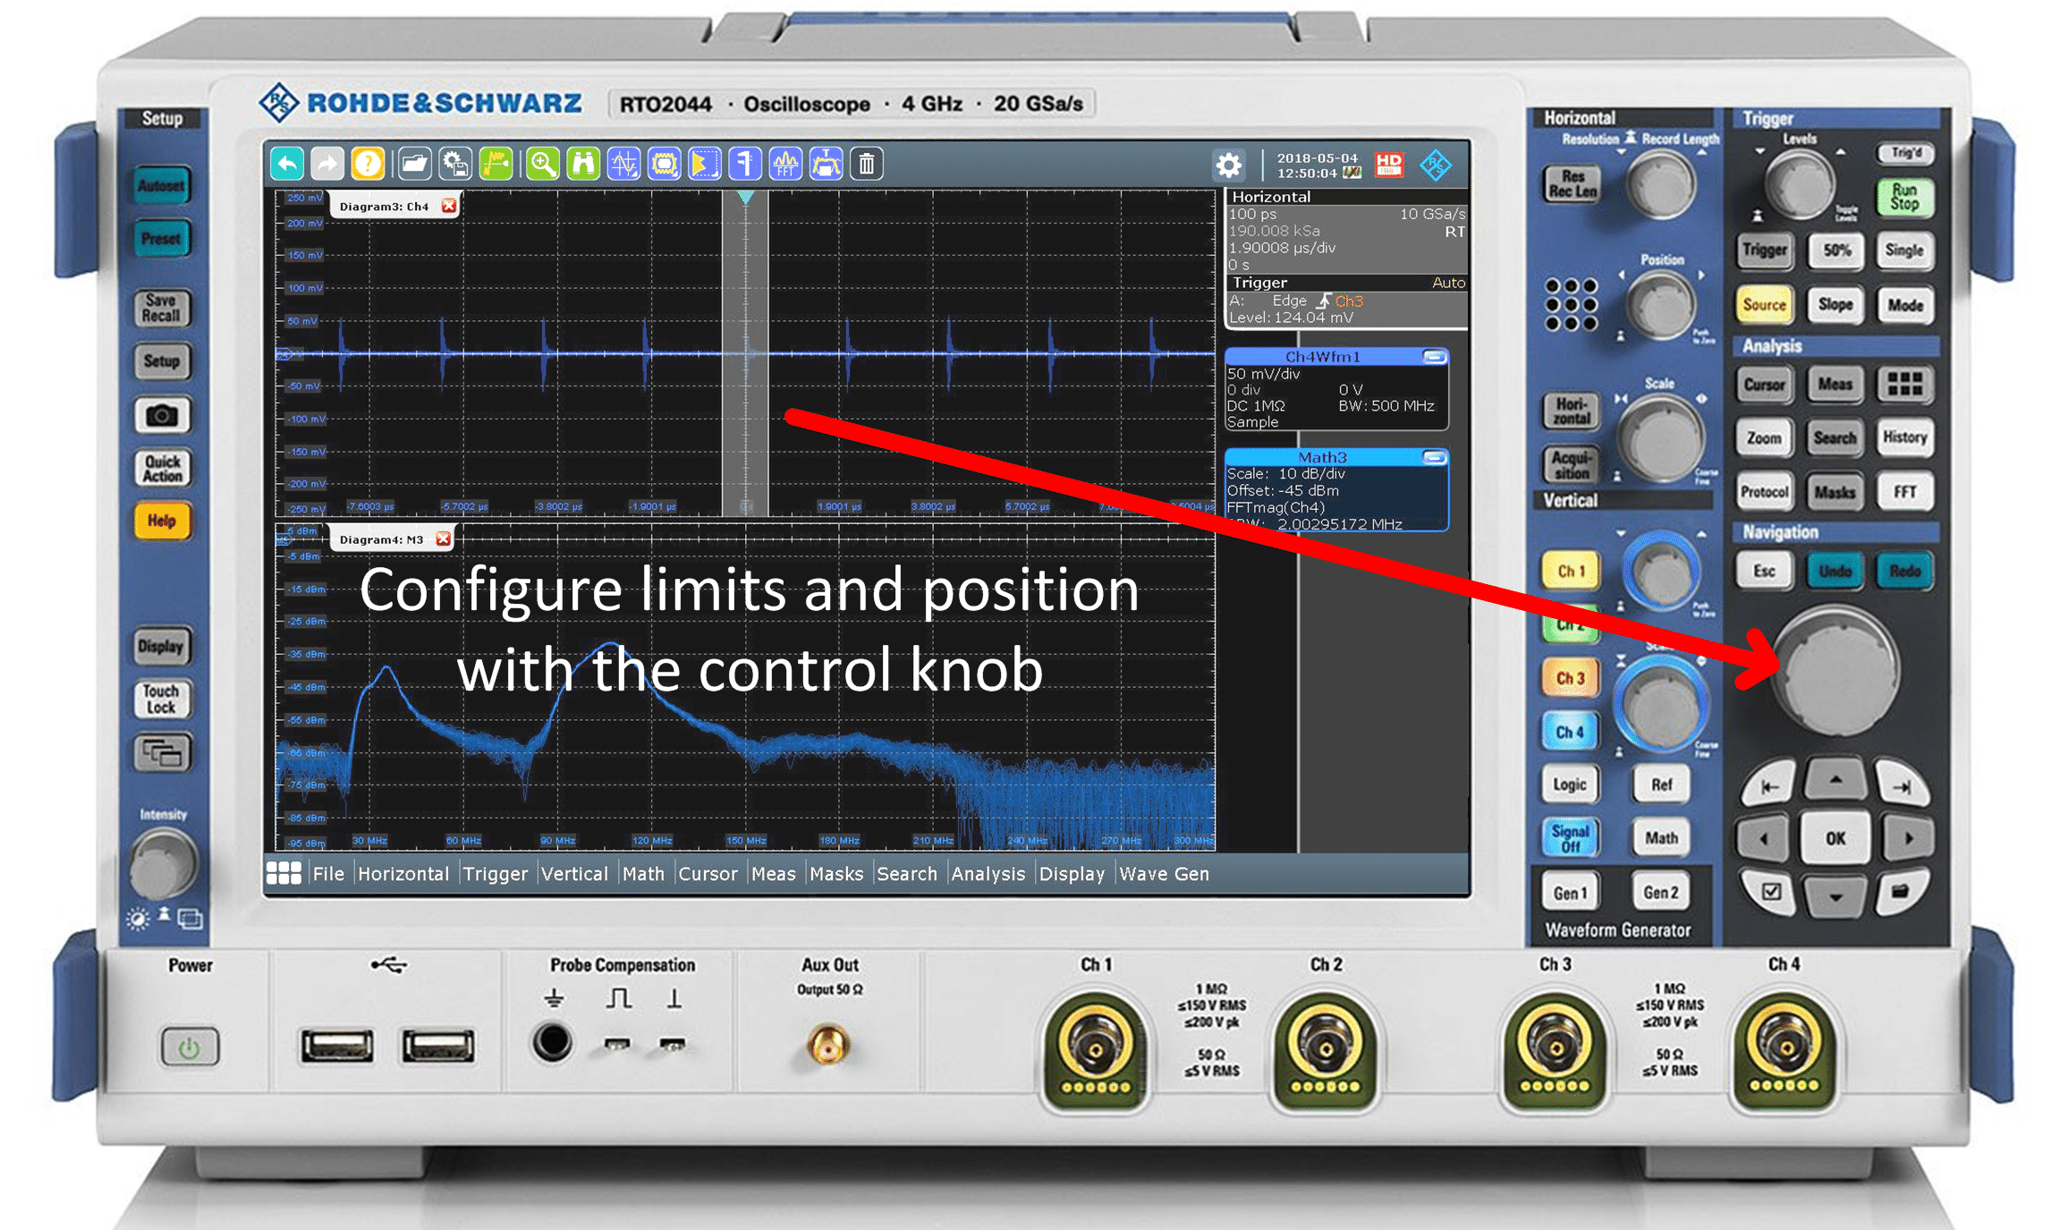2060x1230 pixels.
Task: Close the Diagram3: Ch4 tab
Action: 449,207
